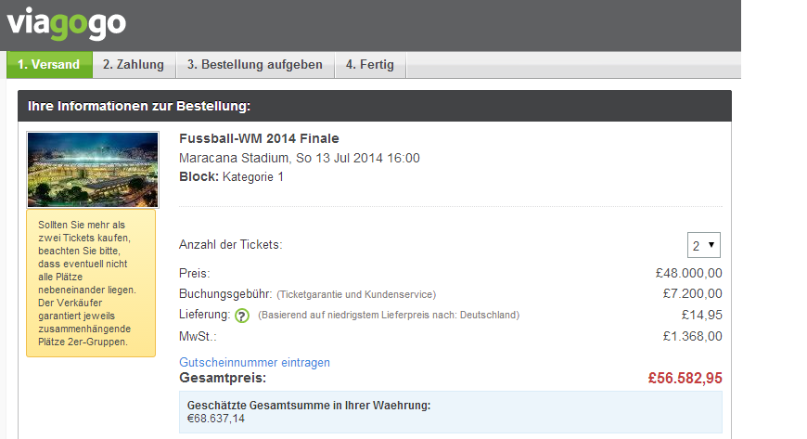
Task: Switch to the 1. Versand tab
Action: click(x=49, y=64)
